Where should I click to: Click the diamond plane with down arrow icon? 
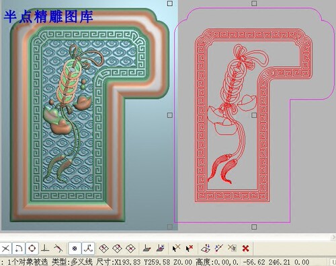click(x=206, y=248)
